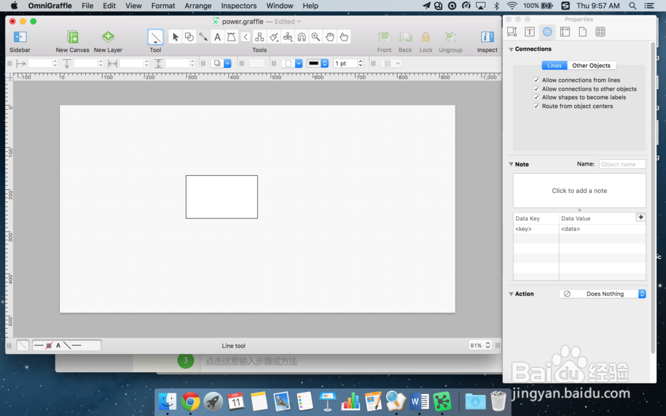
Task: Open the Edit menu
Action: coord(109,5)
